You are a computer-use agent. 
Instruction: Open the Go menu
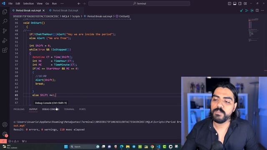click(x=47, y=4)
